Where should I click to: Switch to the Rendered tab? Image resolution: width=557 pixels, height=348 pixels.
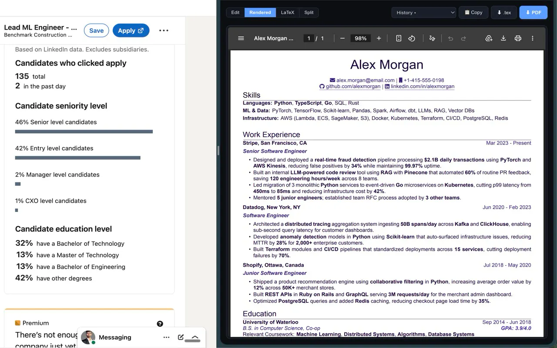[260, 13]
